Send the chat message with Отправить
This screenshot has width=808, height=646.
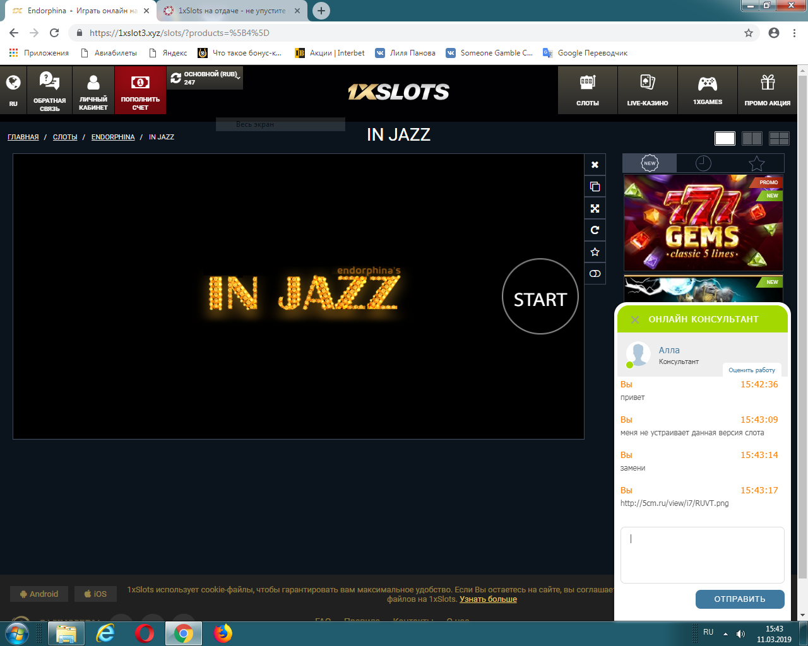(740, 599)
